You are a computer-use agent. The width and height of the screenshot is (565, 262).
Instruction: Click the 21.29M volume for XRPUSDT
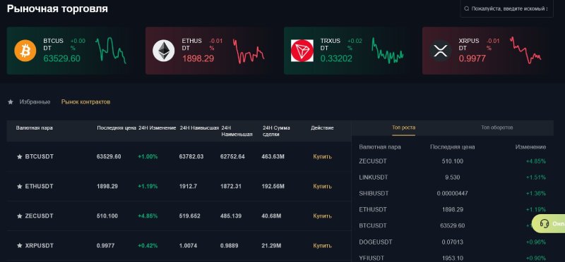[272, 246]
